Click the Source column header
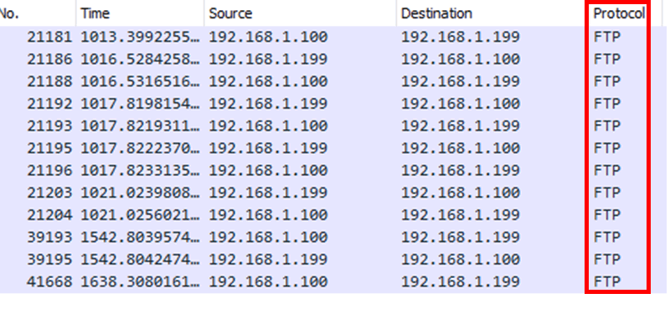Screen dimensions: 670x309 [x=300, y=13]
